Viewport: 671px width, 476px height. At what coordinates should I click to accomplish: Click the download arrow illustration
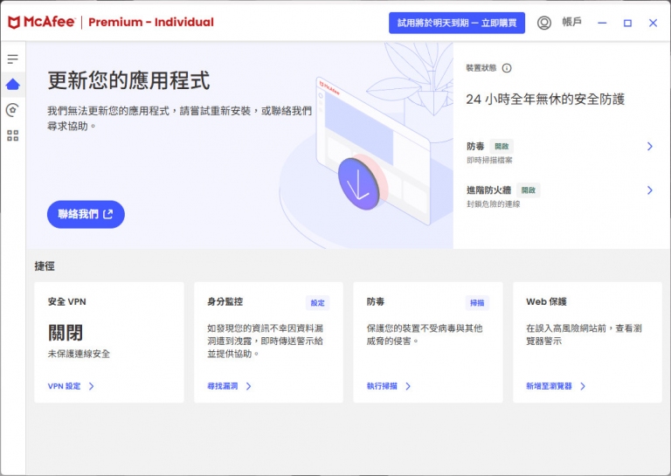(358, 184)
